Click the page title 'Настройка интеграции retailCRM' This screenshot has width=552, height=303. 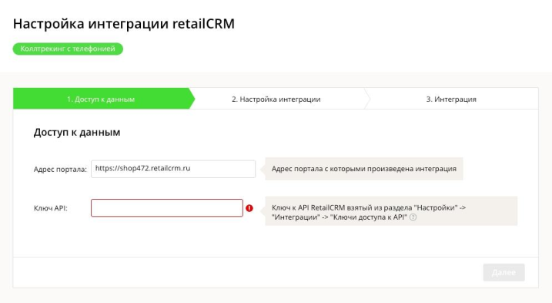124,24
